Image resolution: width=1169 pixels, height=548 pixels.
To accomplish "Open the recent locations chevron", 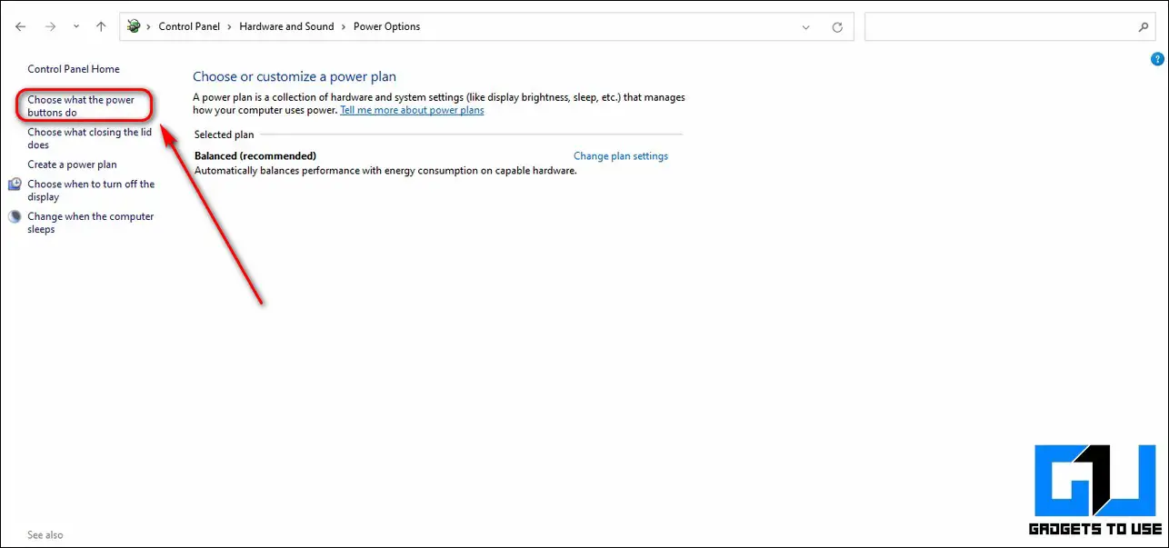I will point(75,27).
